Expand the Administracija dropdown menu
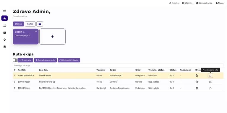227x113 pixels. click(x=204, y=3)
